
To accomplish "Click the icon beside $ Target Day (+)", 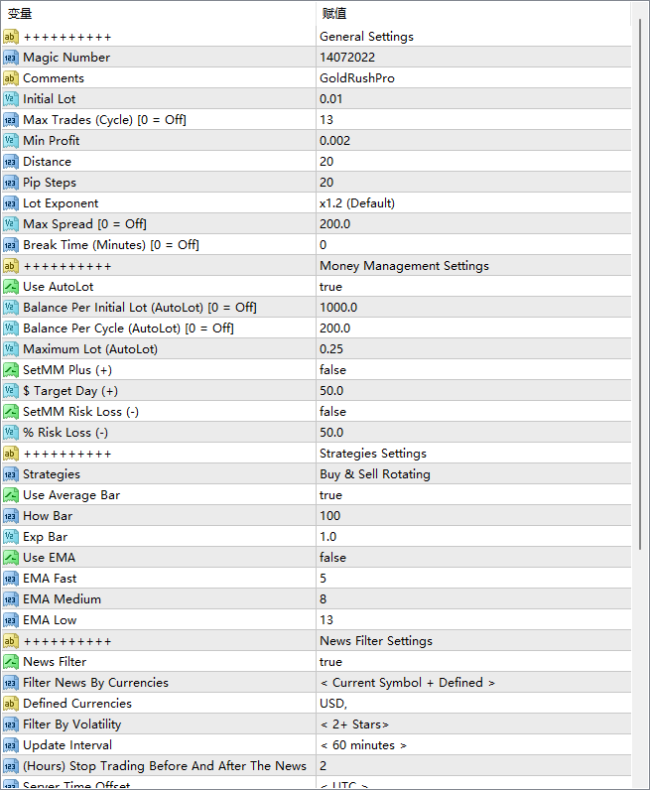I will click(11, 391).
